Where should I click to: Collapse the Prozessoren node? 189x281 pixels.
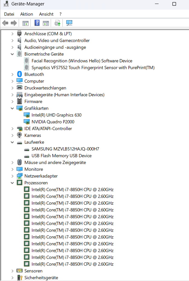(12, 183)
